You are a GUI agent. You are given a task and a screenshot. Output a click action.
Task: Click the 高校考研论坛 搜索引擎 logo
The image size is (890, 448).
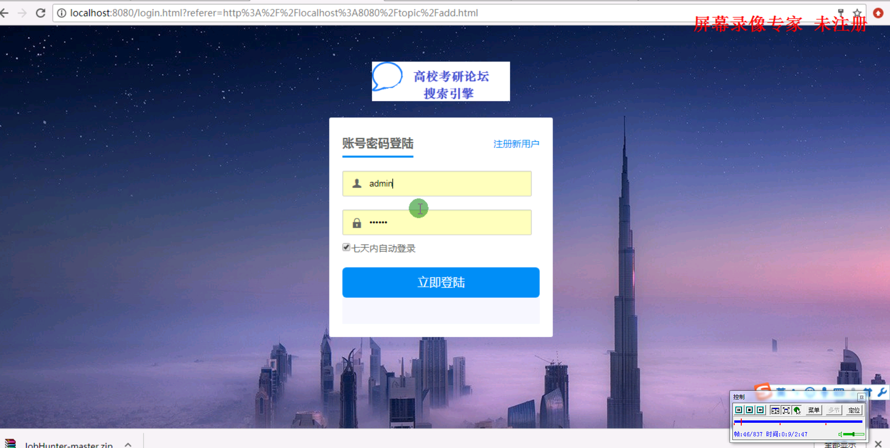pos(441,81)
